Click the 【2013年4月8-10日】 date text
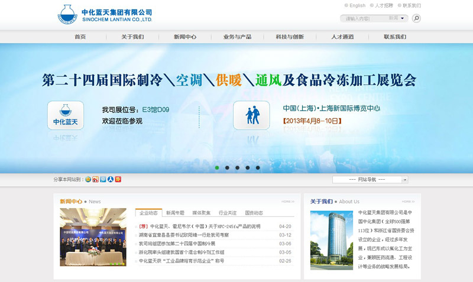 pos(312,121)
